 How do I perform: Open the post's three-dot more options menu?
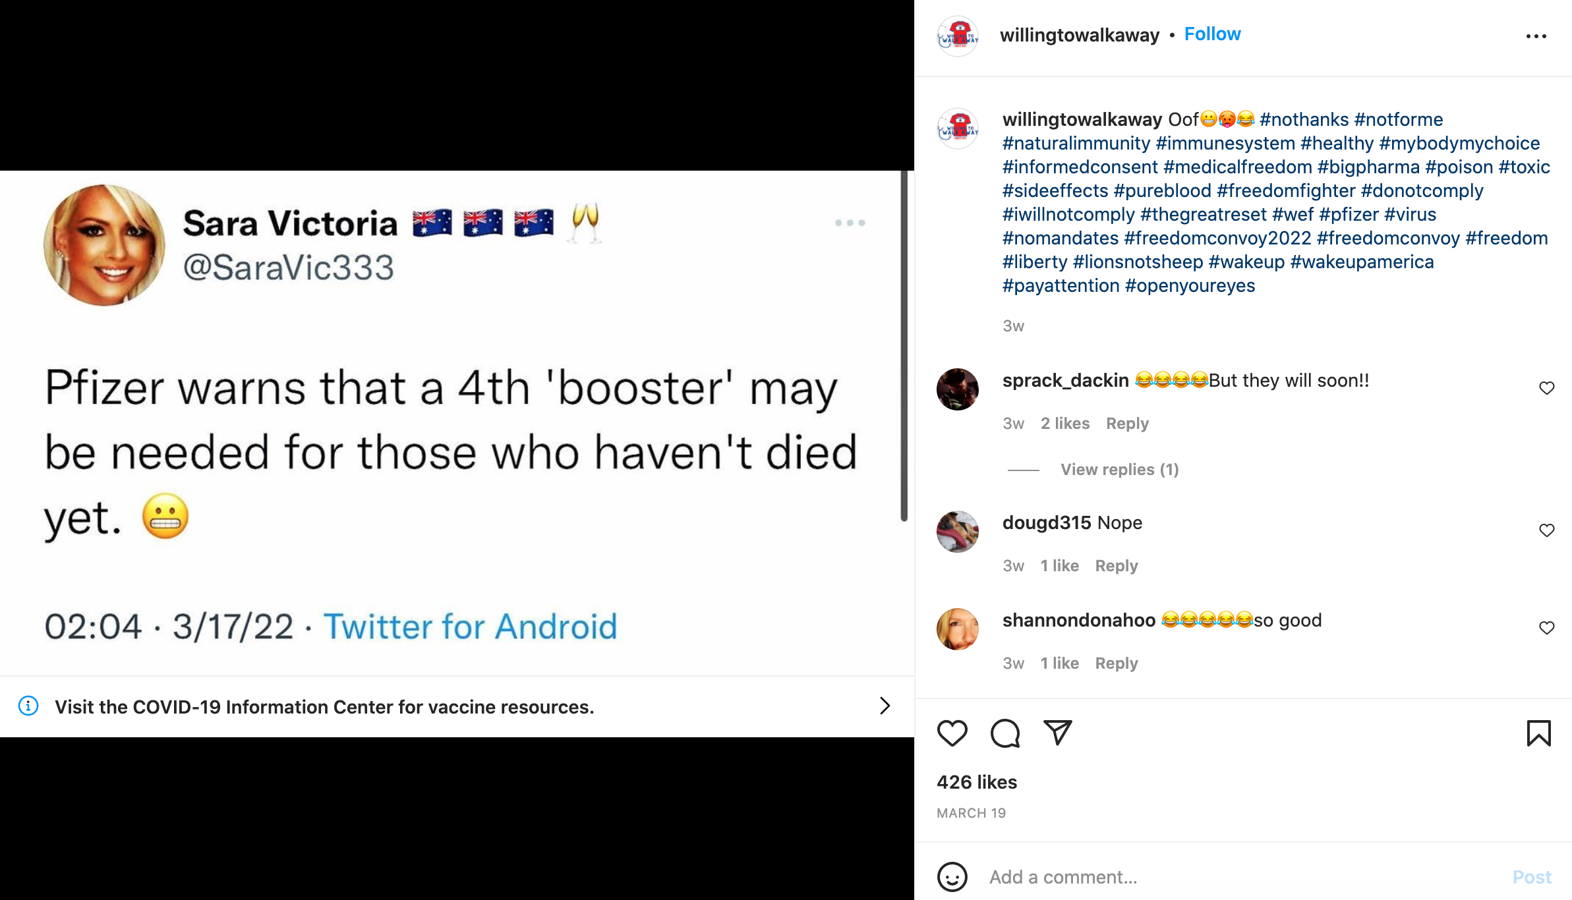coord(1536,36)
